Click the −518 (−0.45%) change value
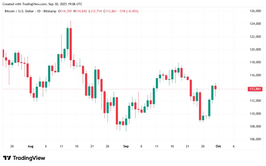Image resolution: width=266 pixels, height=166 pixels. 129,11
